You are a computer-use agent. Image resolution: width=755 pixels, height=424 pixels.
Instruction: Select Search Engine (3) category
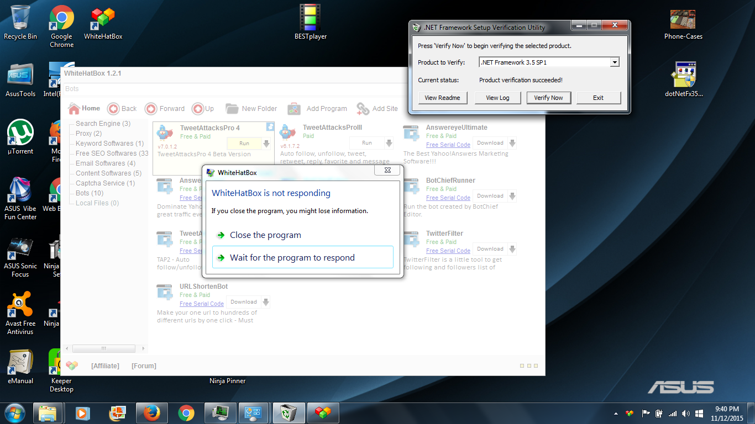point(103,124)
